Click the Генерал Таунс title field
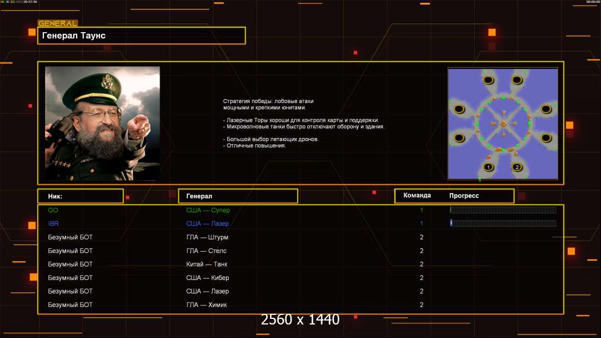Viewport: 601px width, 338px height. coord(141,35)
